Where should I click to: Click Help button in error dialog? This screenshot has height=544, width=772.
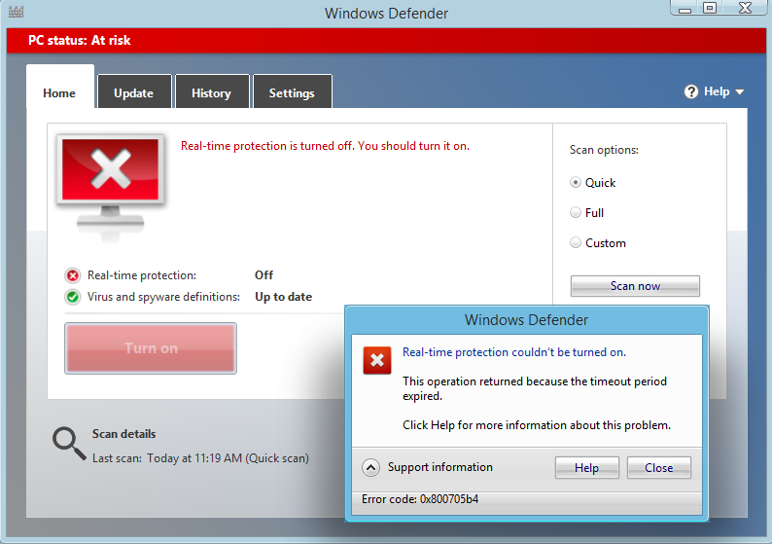coord(587,468)
